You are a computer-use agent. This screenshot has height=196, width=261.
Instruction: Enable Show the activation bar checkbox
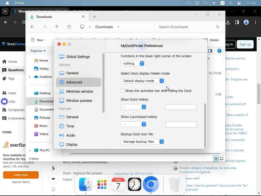click(x=123, y=91)
